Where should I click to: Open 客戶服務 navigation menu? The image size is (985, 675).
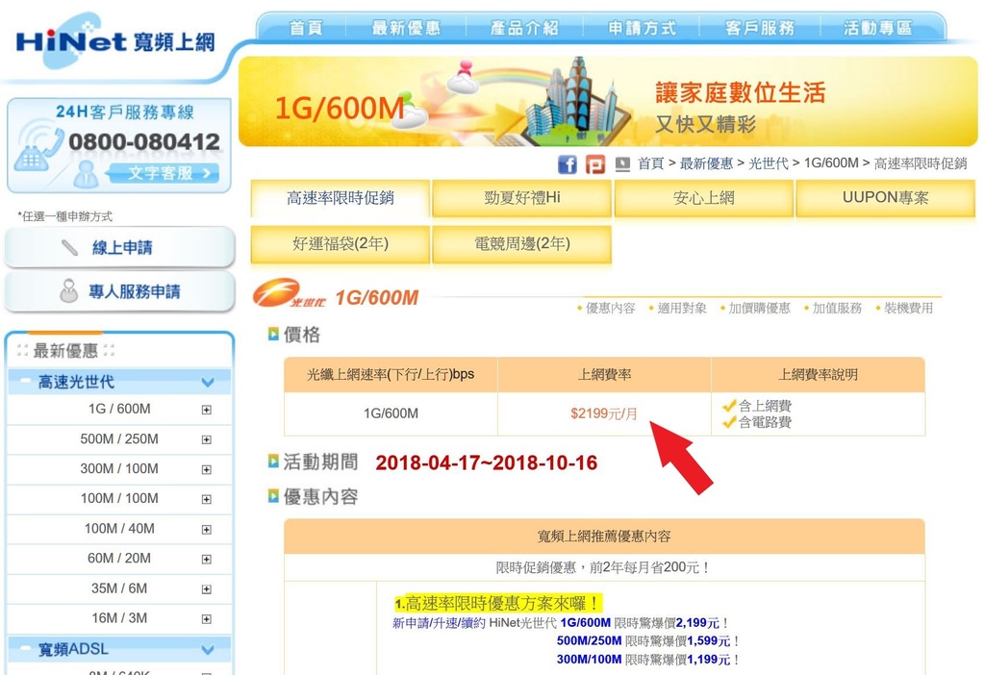click(x=760, y=28)
